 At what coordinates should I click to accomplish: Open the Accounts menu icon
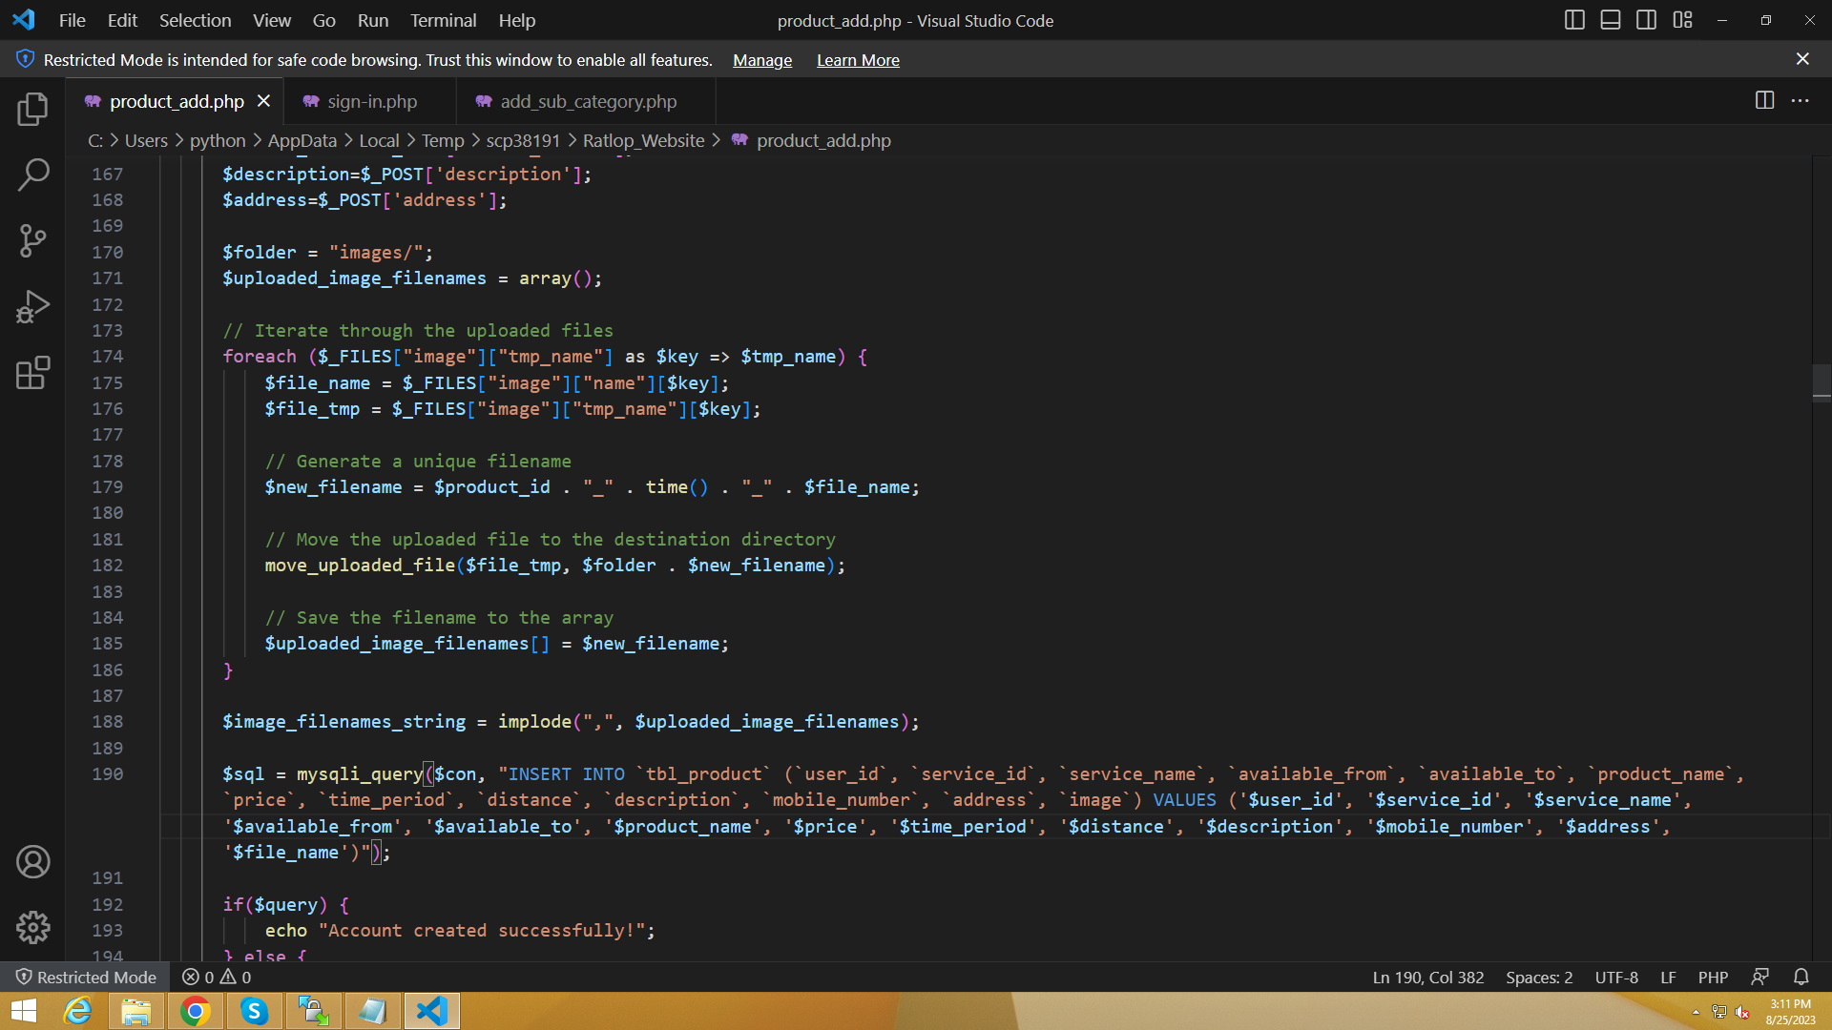click(x=32, y=862)
